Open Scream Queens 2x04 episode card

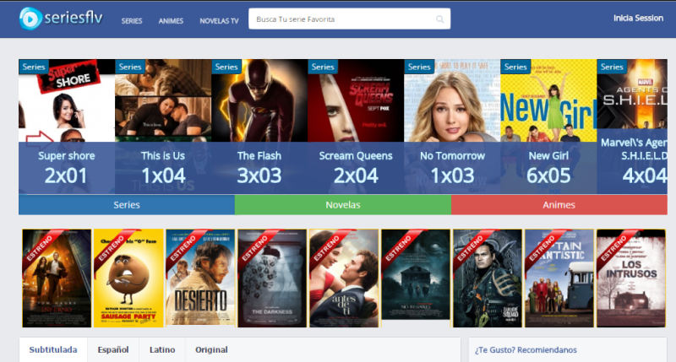click(x=356, y=126)
